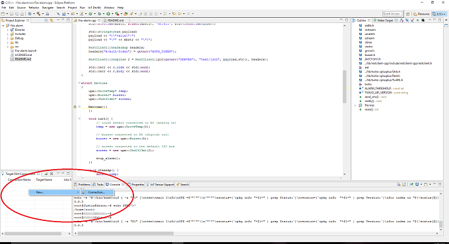
Task: Open the IoT DevKit menu
Action: coord(94,8)
